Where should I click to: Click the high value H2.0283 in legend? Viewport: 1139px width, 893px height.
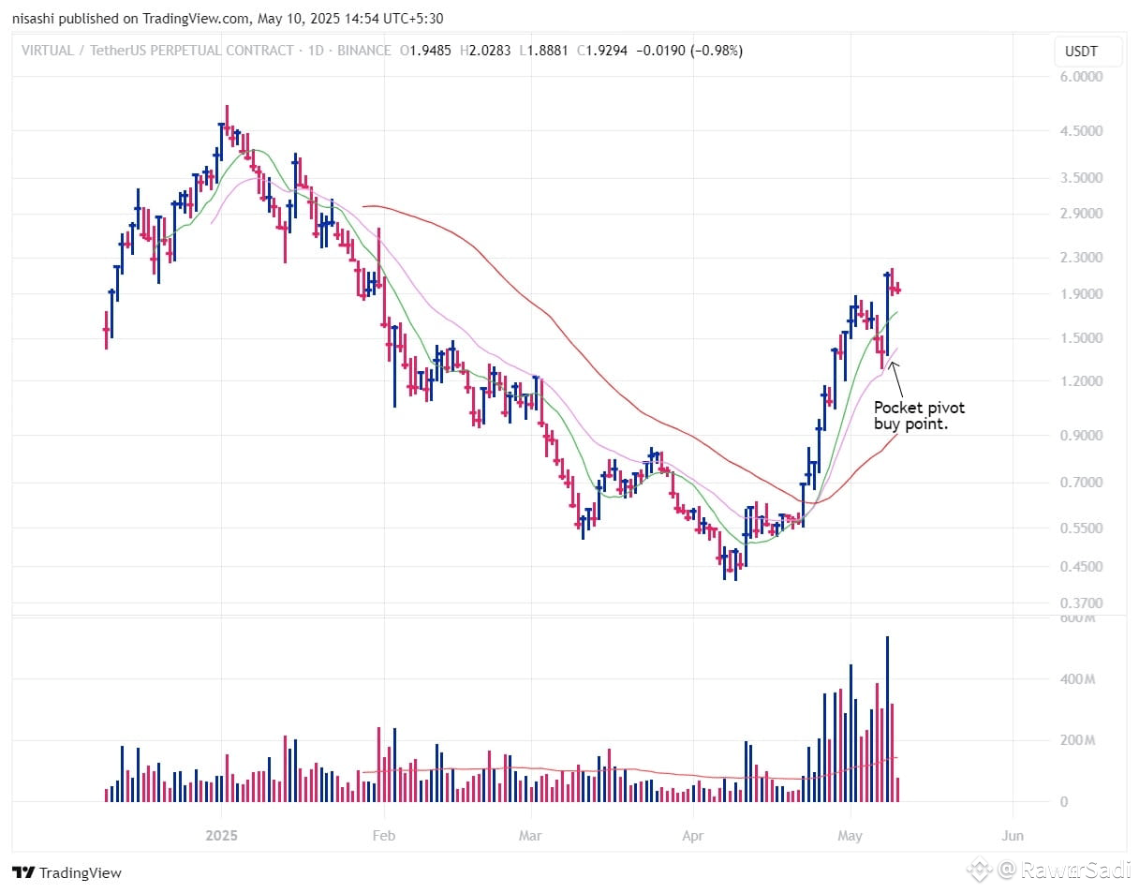pos(486,51)
